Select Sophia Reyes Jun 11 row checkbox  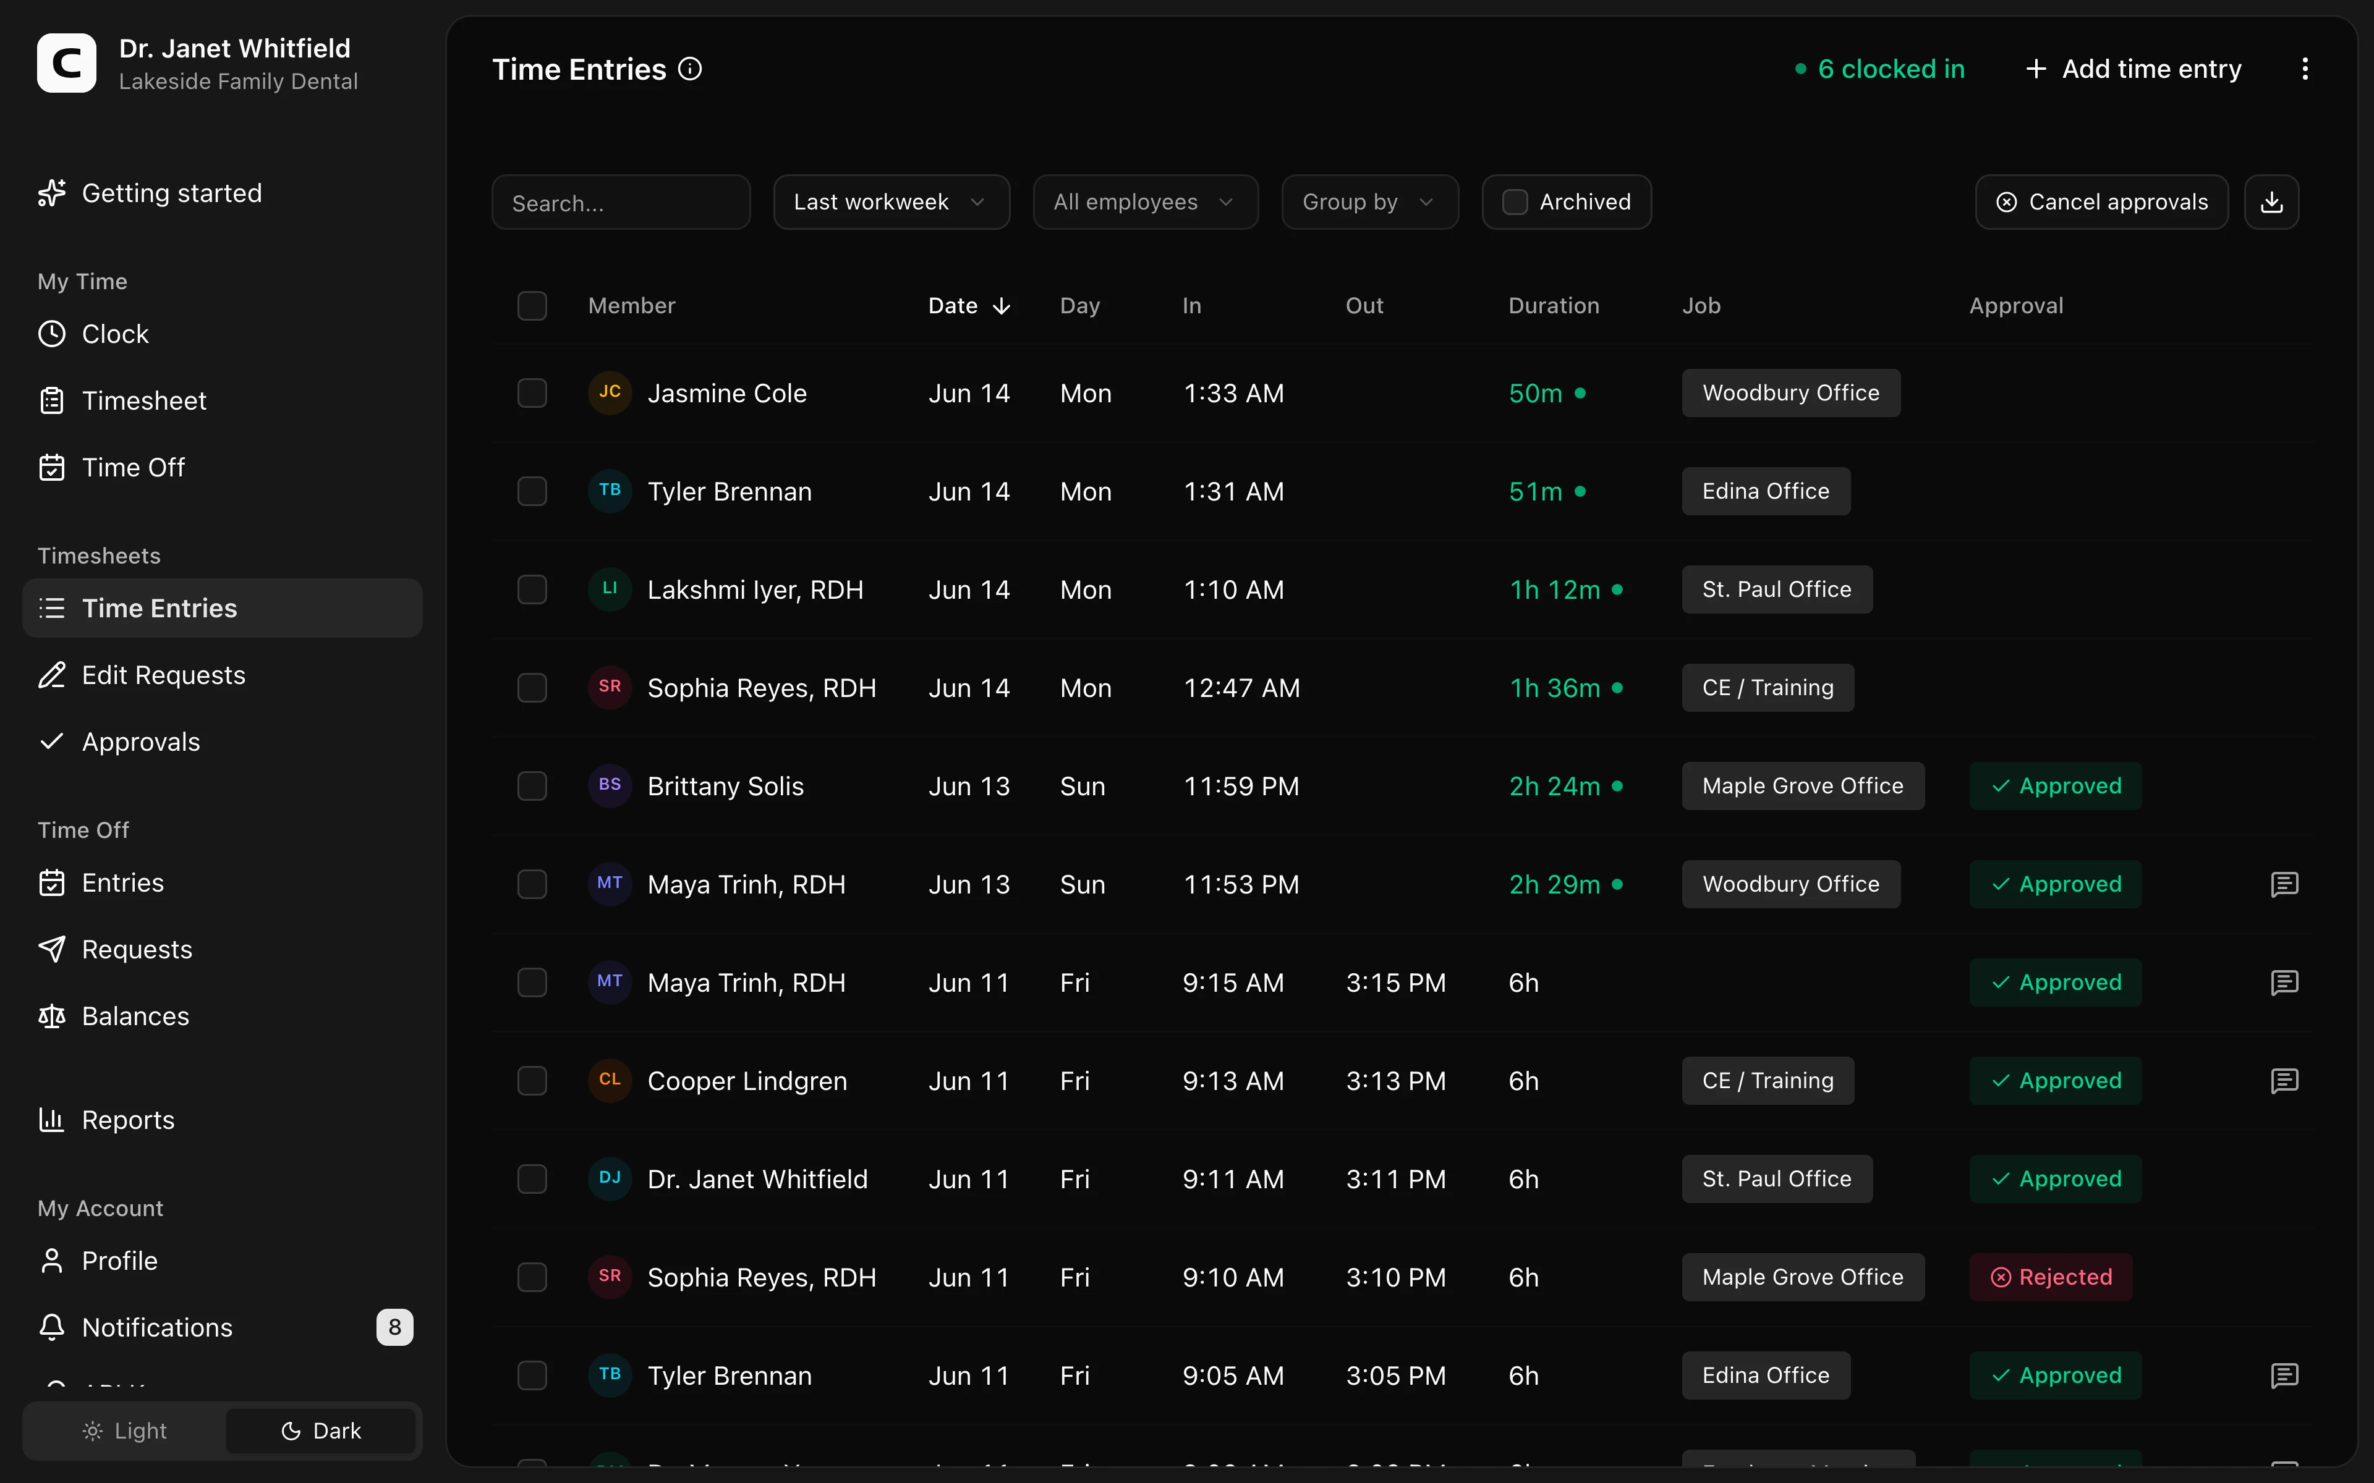533,1277
